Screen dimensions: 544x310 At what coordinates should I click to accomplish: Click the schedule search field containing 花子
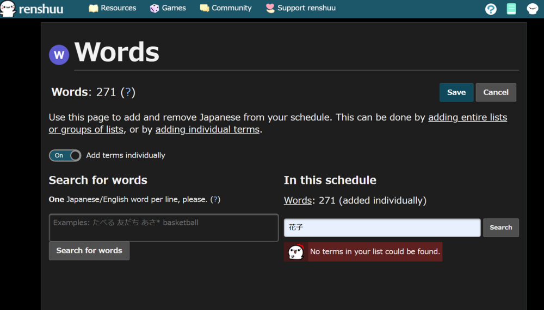coord(382,227)
